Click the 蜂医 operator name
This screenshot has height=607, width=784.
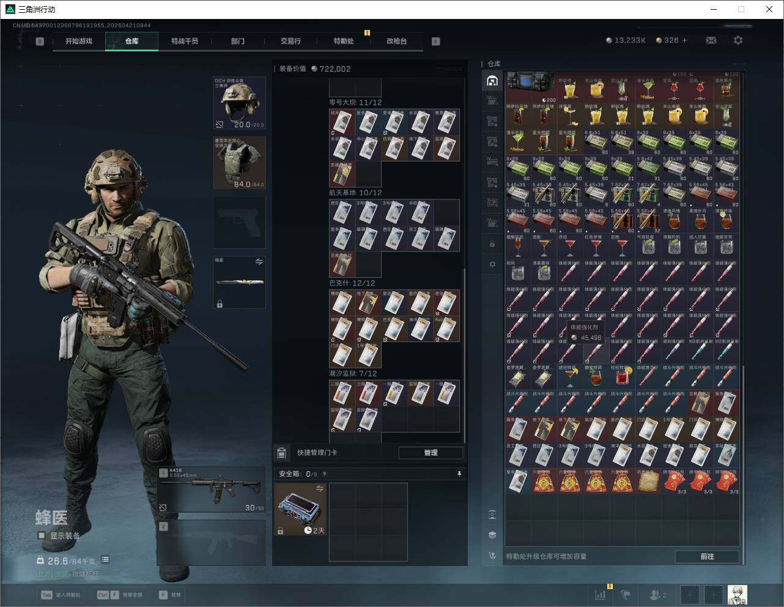51,518
